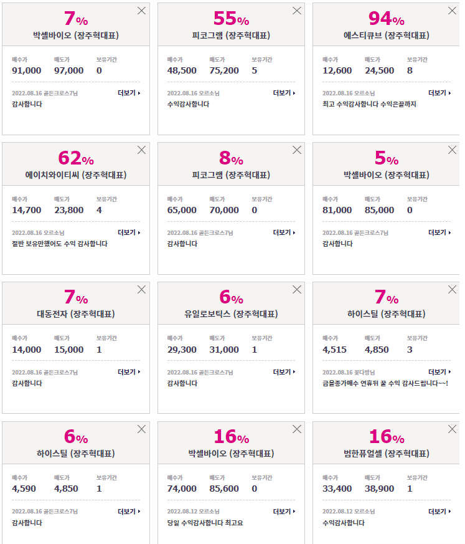Click the 박셀바이오 7% card's 더보기 link
Screen dimensions: 465x544
click(129, 93)
